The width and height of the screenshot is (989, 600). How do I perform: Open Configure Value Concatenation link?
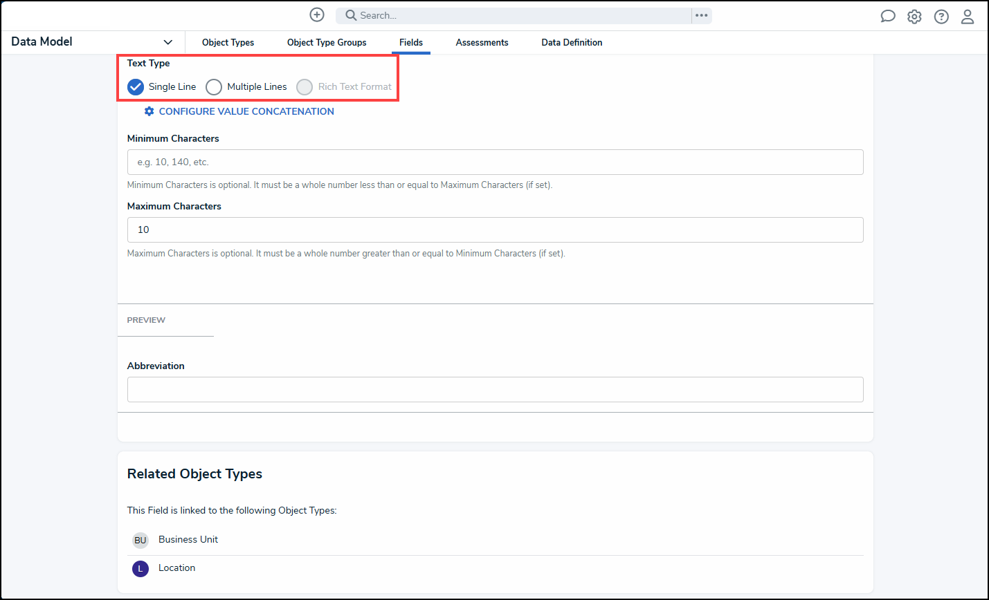coord(246,111)
